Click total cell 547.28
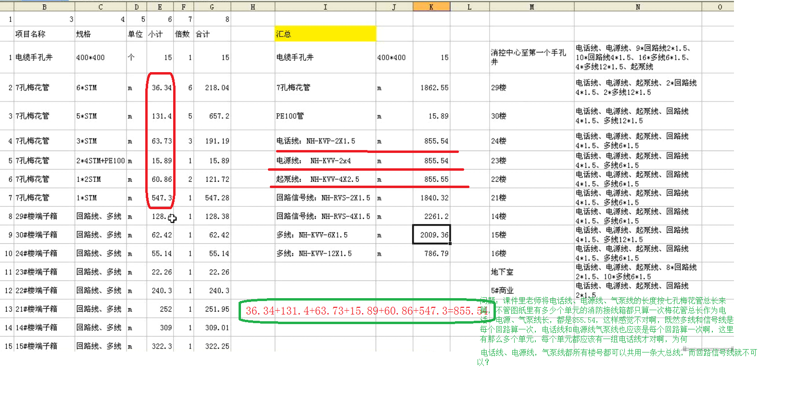 [212, 198]
